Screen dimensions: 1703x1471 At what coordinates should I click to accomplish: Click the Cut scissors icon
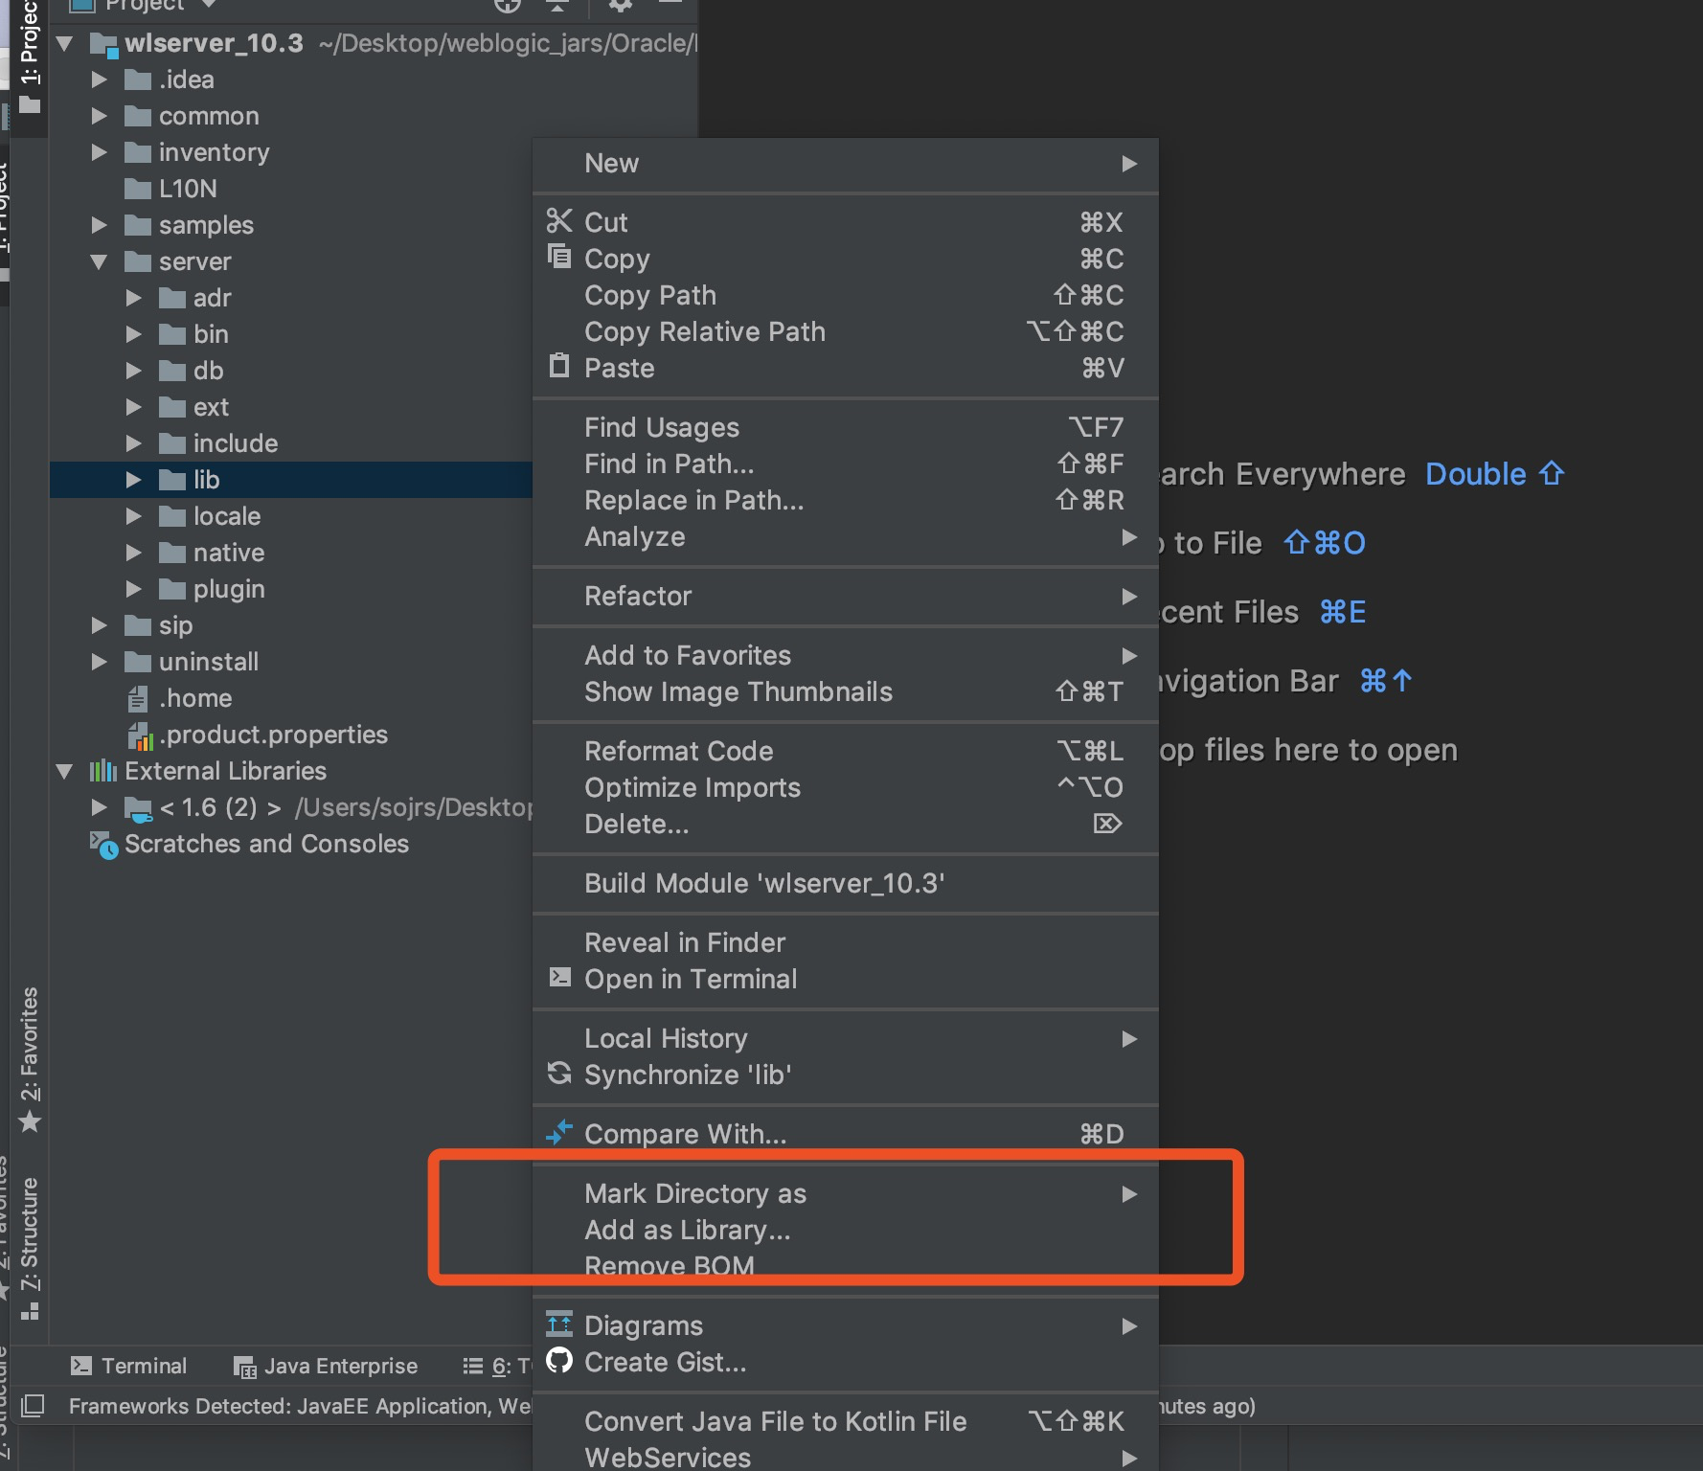tap(559, 221)
